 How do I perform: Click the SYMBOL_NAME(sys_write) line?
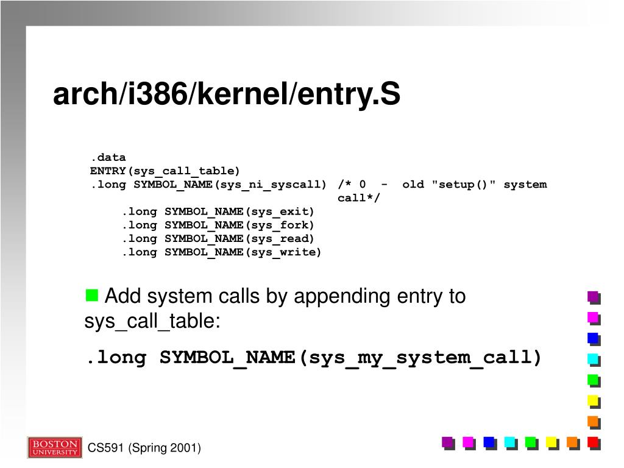(222, 252)
